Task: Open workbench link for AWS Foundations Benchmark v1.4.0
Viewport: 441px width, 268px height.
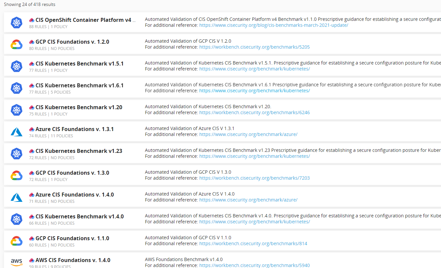Action: [x=255, y=265]
